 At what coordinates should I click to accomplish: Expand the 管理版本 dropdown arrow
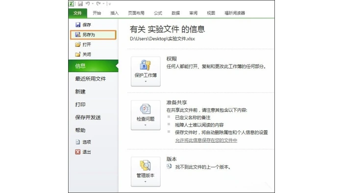pos(146,182)
